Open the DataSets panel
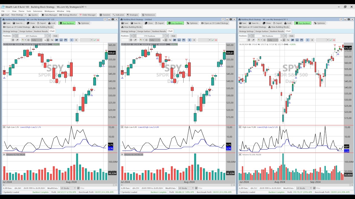Screen dimensions: 355x199 [x=105, y=15]
